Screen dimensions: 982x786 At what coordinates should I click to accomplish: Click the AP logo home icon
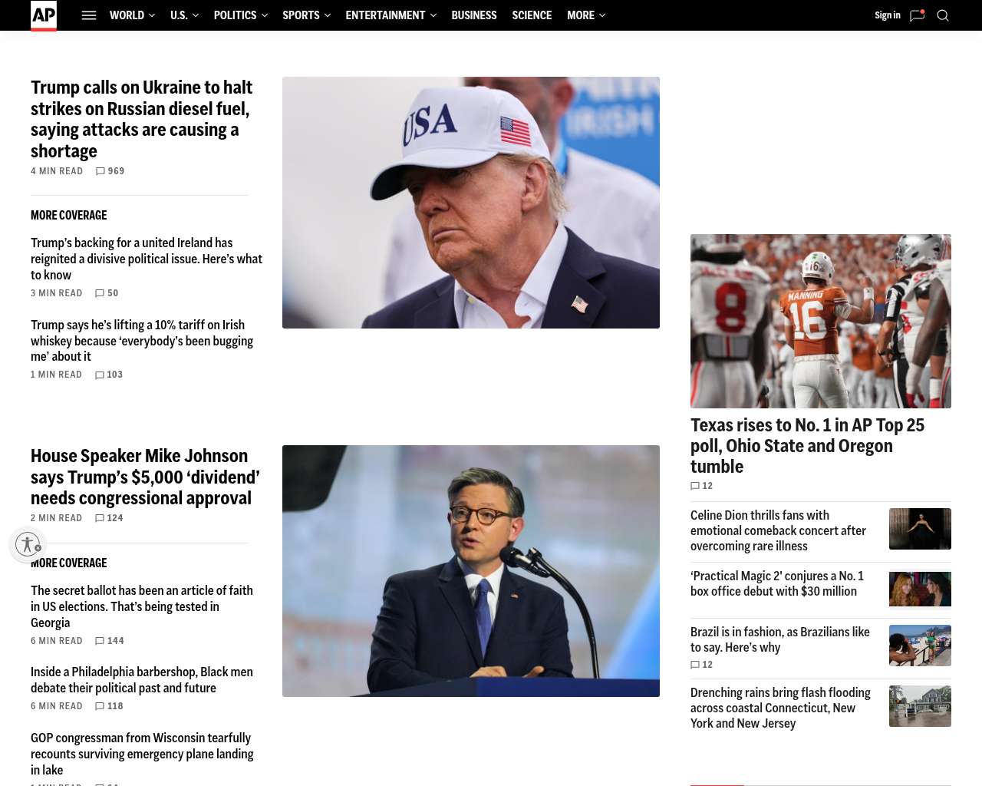tap(44, 15)
